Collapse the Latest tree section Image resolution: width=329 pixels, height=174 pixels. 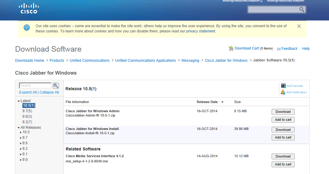pos(19,101)
